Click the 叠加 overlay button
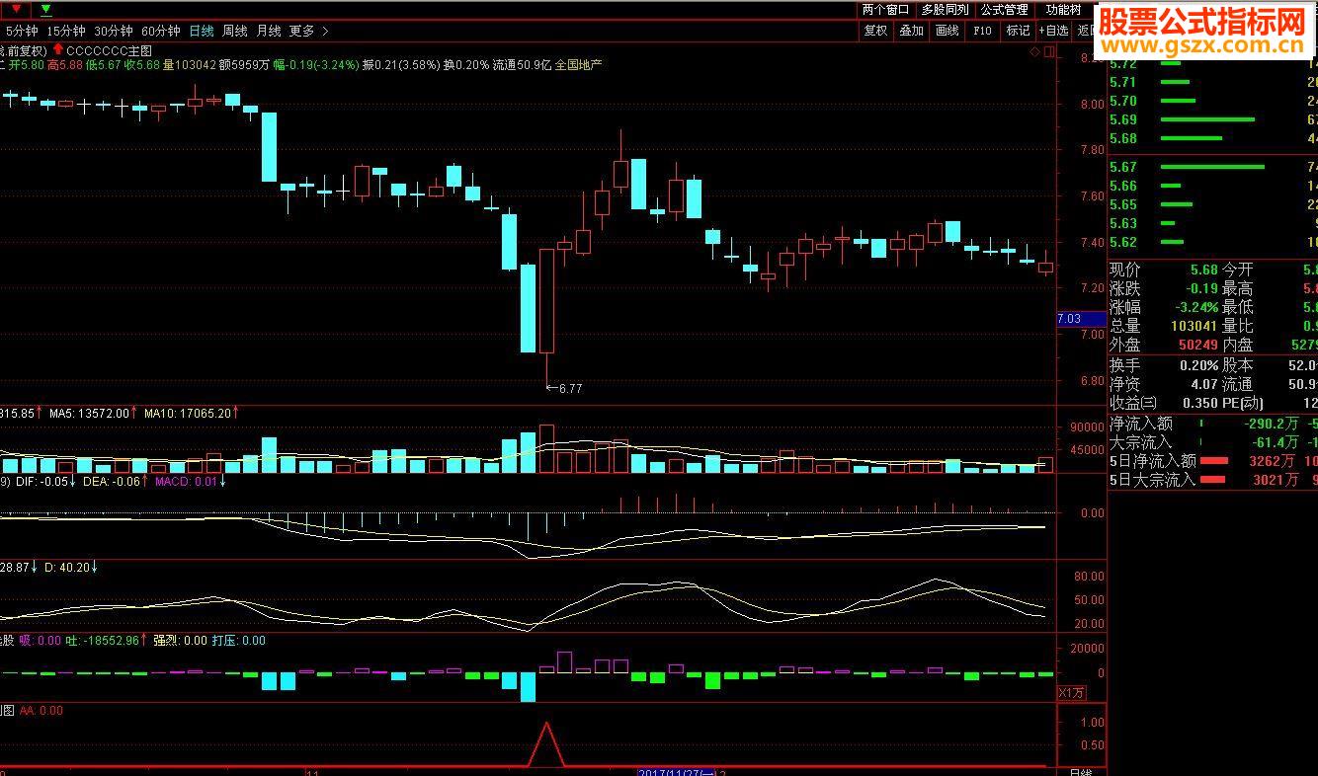Image resolution: width=1318 pixels, height=776 pixels. 911,31
